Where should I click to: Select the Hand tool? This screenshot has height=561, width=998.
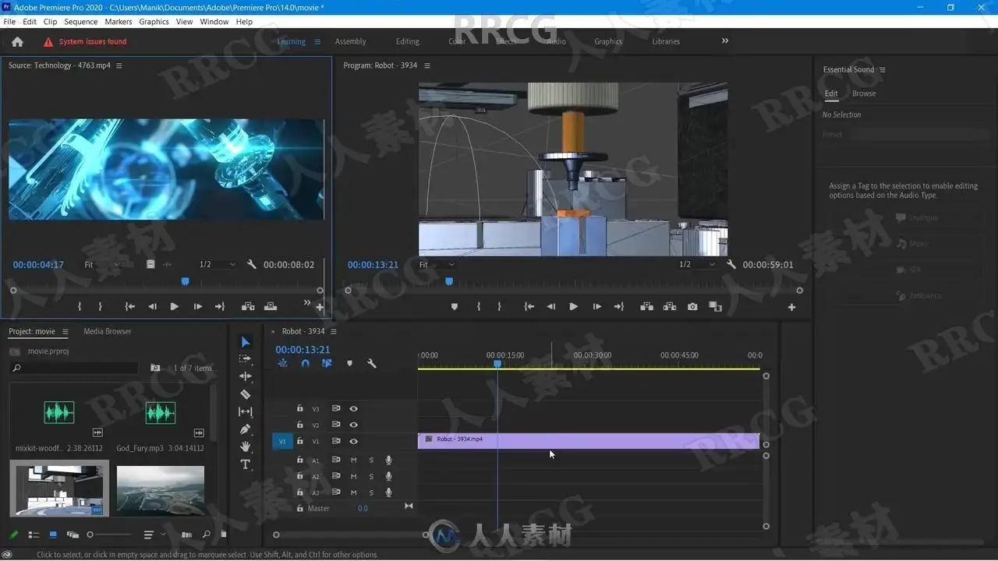click(x=245, y=446)
